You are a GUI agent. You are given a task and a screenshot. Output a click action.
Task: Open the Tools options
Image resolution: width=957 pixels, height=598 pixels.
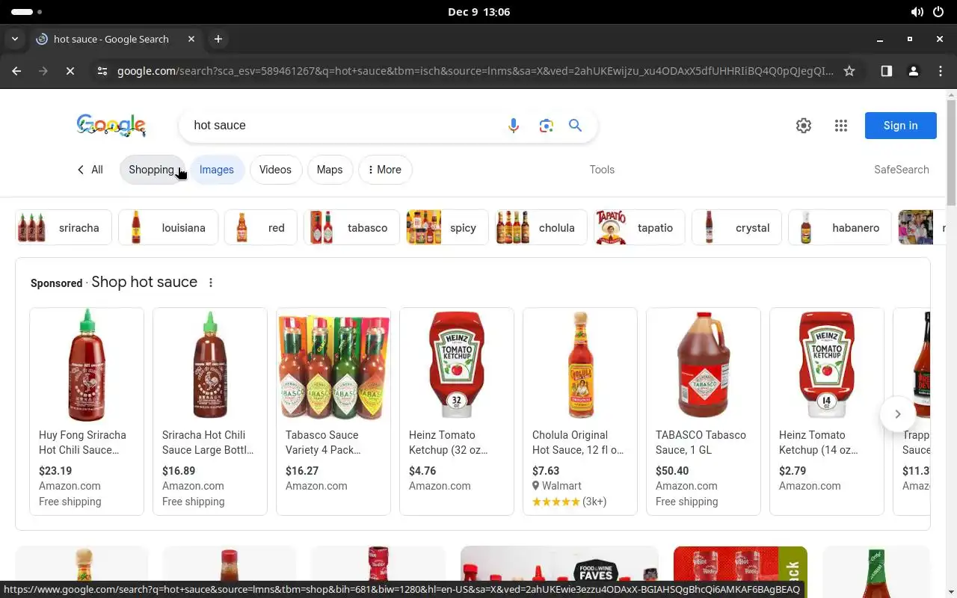pyautogui.click(x=602, y=170)
